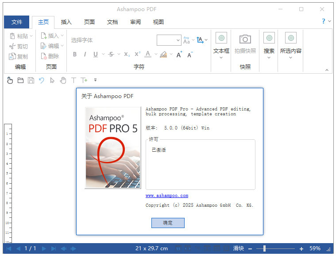Click the 59% zoom level value
Image resolution: width=336 pixels, height=256 pixels.
coord(315,248)
